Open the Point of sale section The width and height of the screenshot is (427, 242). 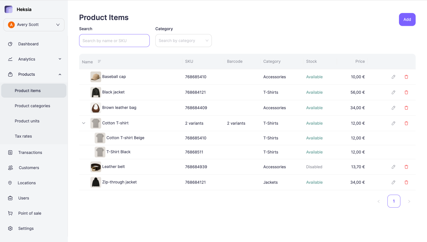pos(30,213)
